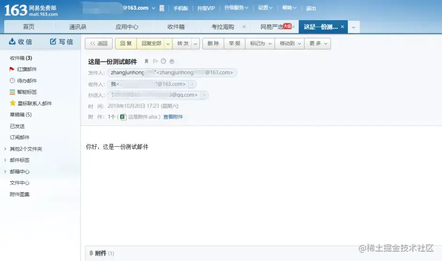Print the email using the printer icon
442x261 pixels.
point(172,61)
